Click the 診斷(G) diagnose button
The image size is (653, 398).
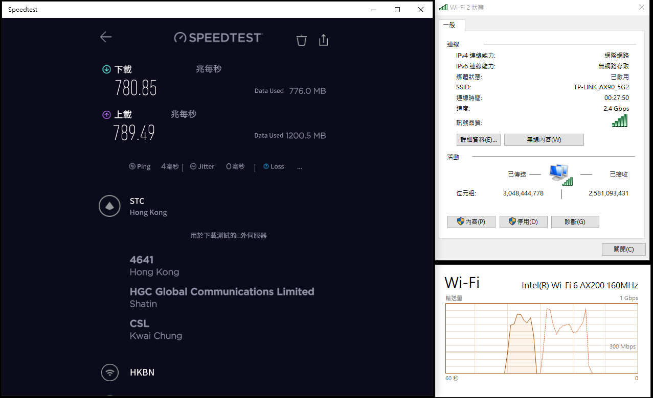point(575,222)
